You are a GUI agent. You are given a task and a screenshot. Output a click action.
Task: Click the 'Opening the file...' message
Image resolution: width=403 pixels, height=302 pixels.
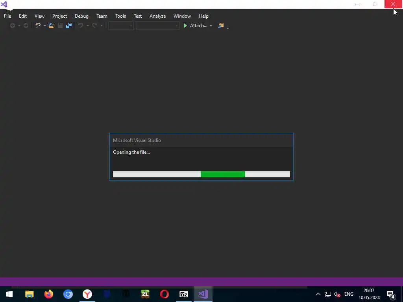131,152
